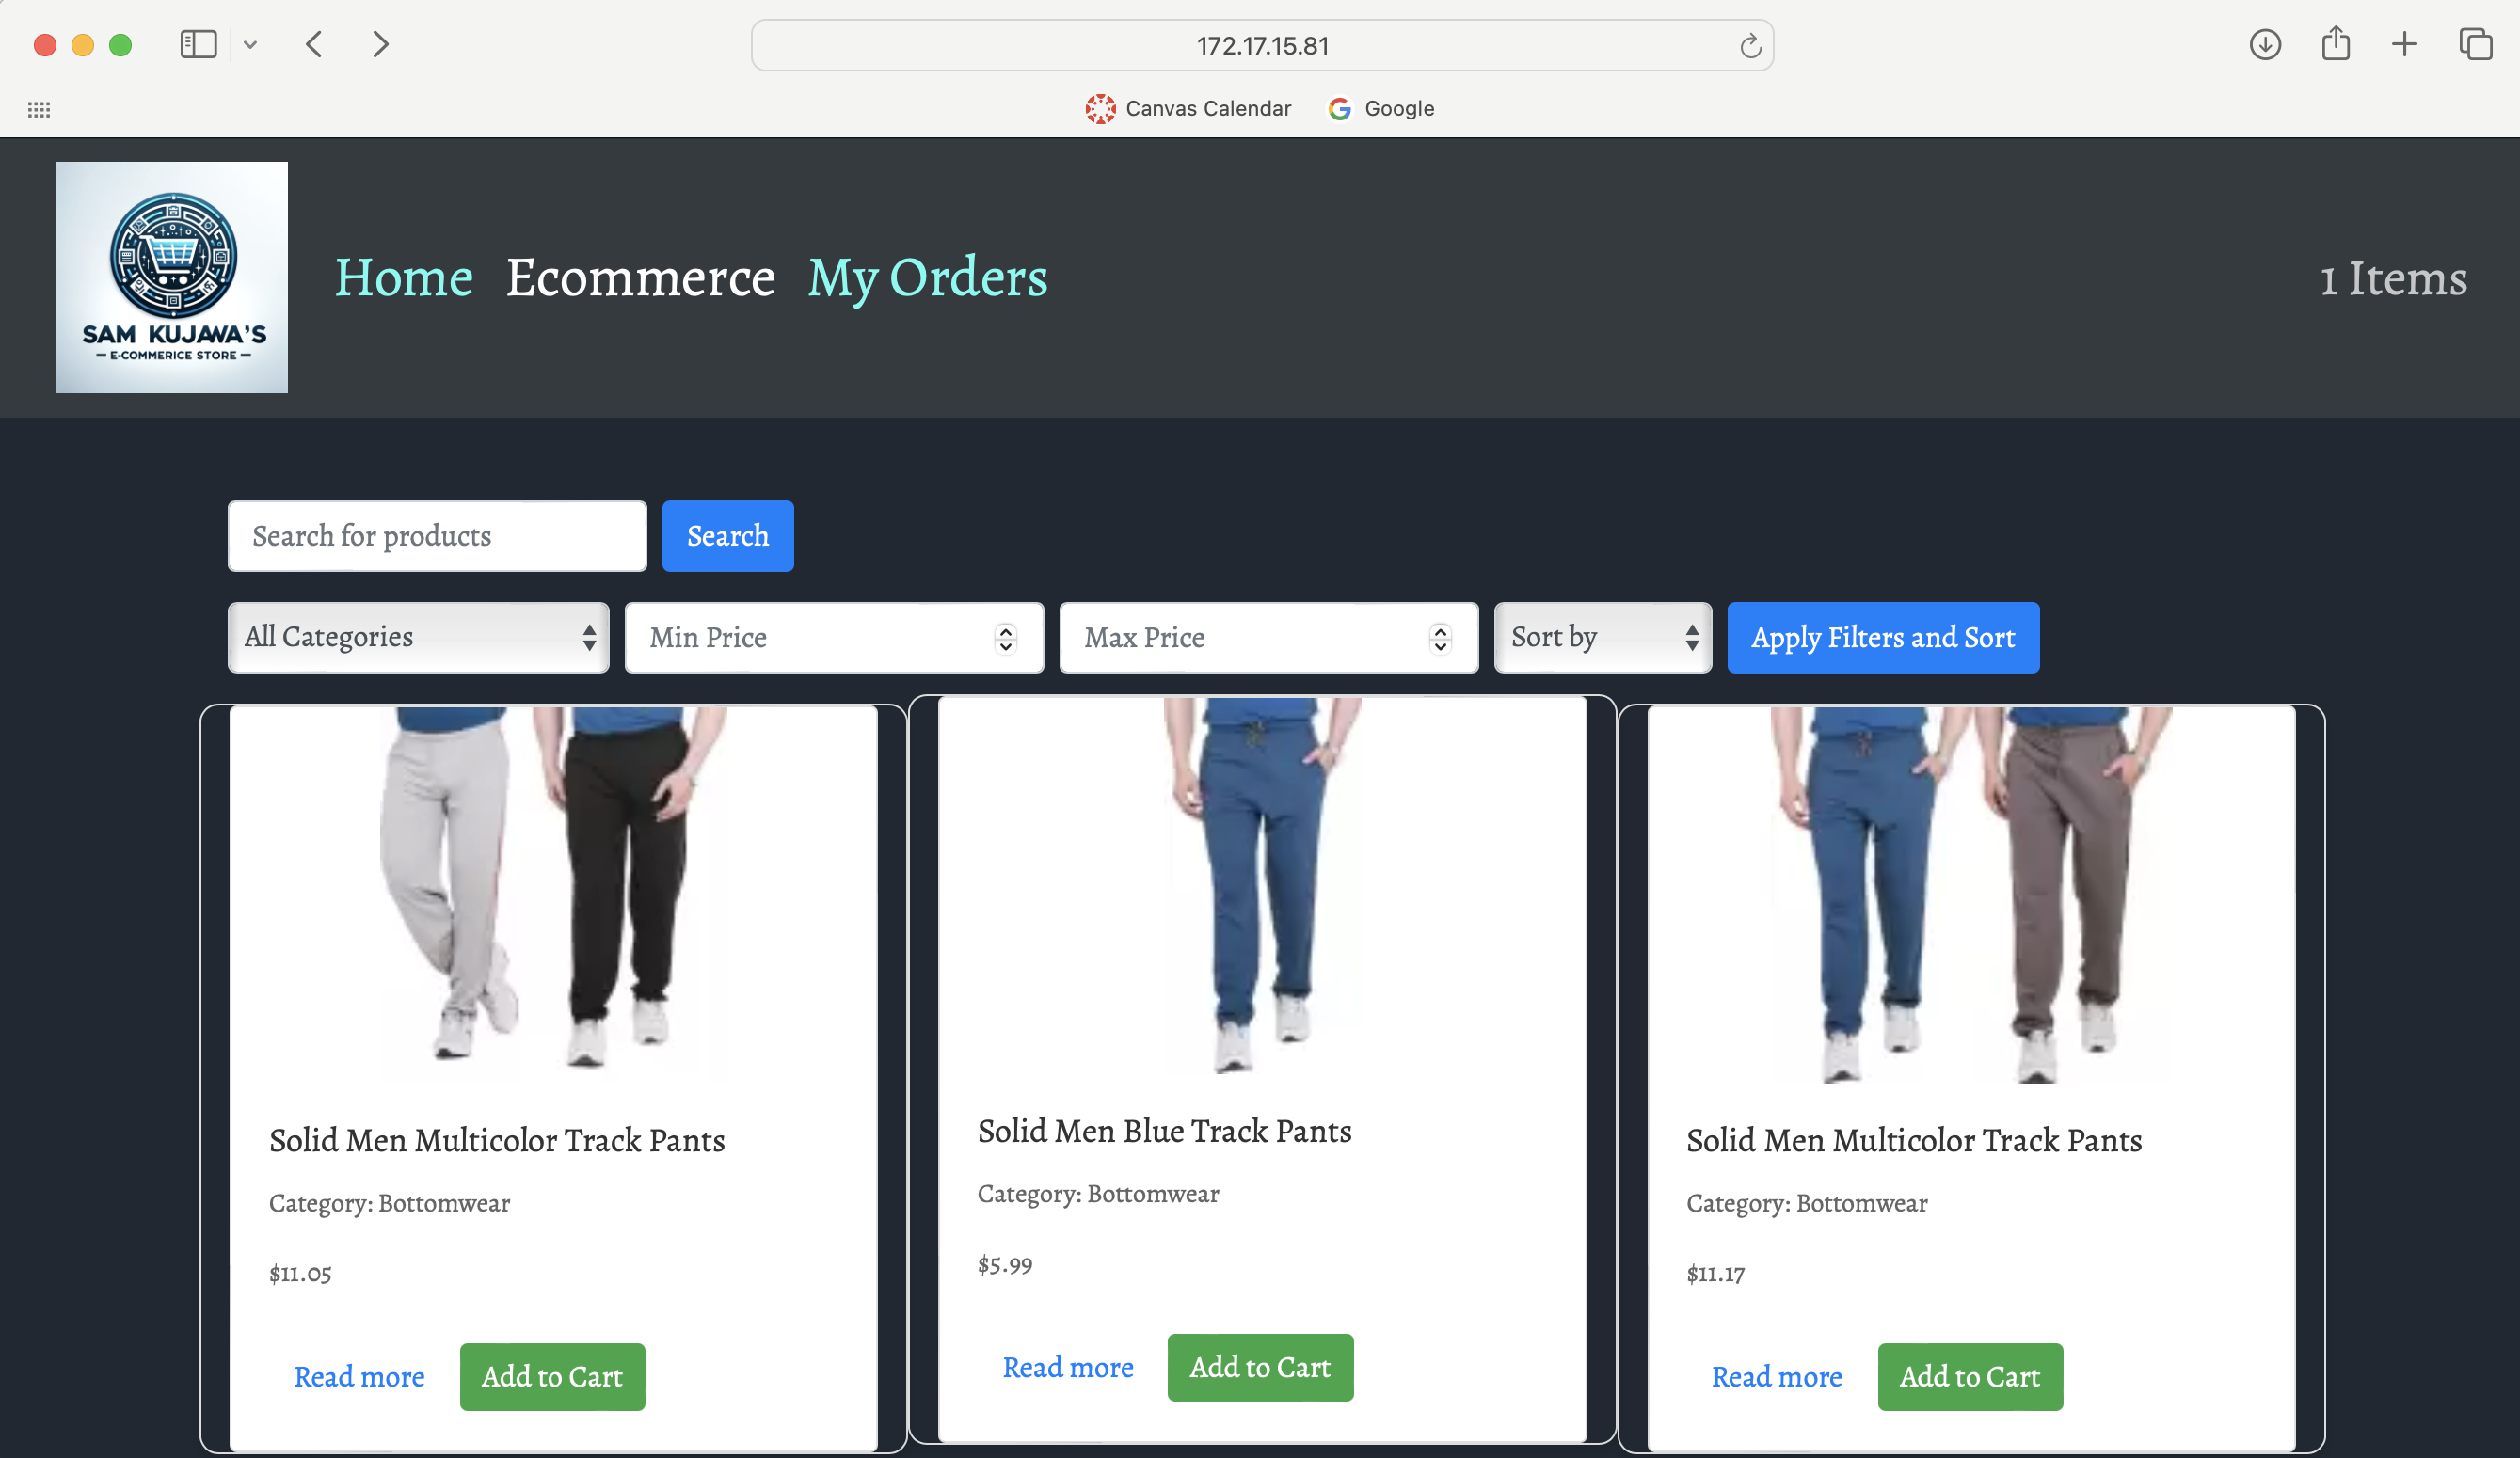Viewport: 2520px width, 1458px height.
Task: Click Apply Filters and Sort button
Action: [x=1882, y=637]
